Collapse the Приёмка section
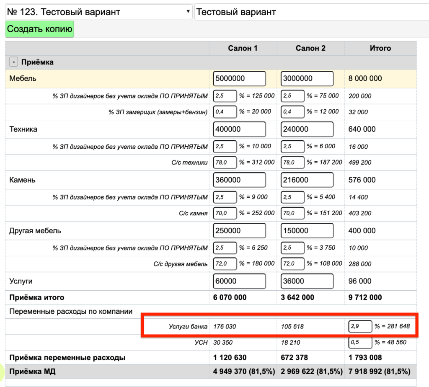 [14, 62]
